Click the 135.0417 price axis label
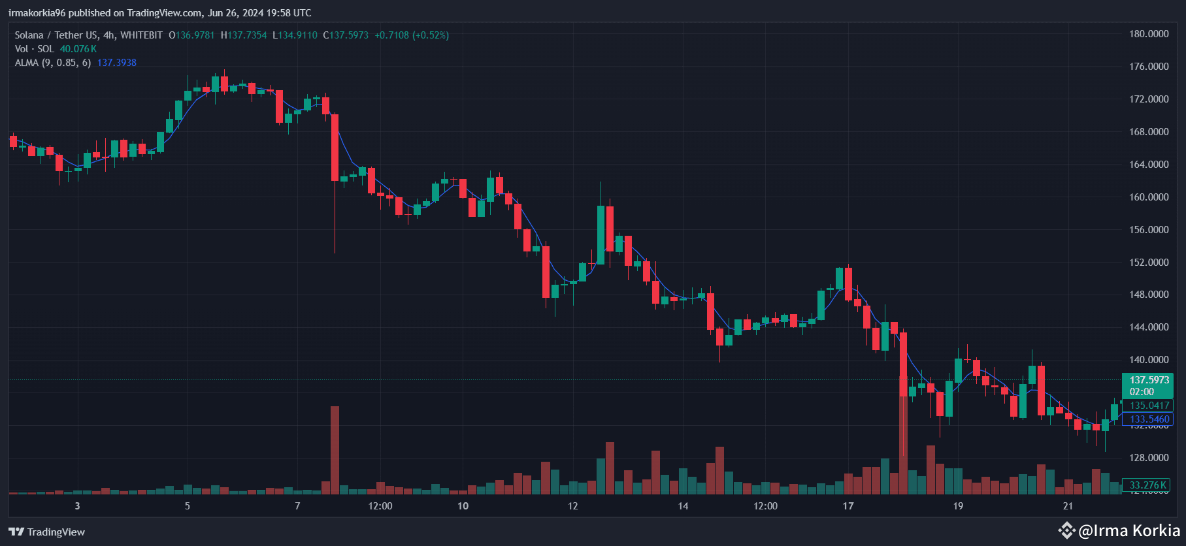1186x546 pixels. 1149,406
